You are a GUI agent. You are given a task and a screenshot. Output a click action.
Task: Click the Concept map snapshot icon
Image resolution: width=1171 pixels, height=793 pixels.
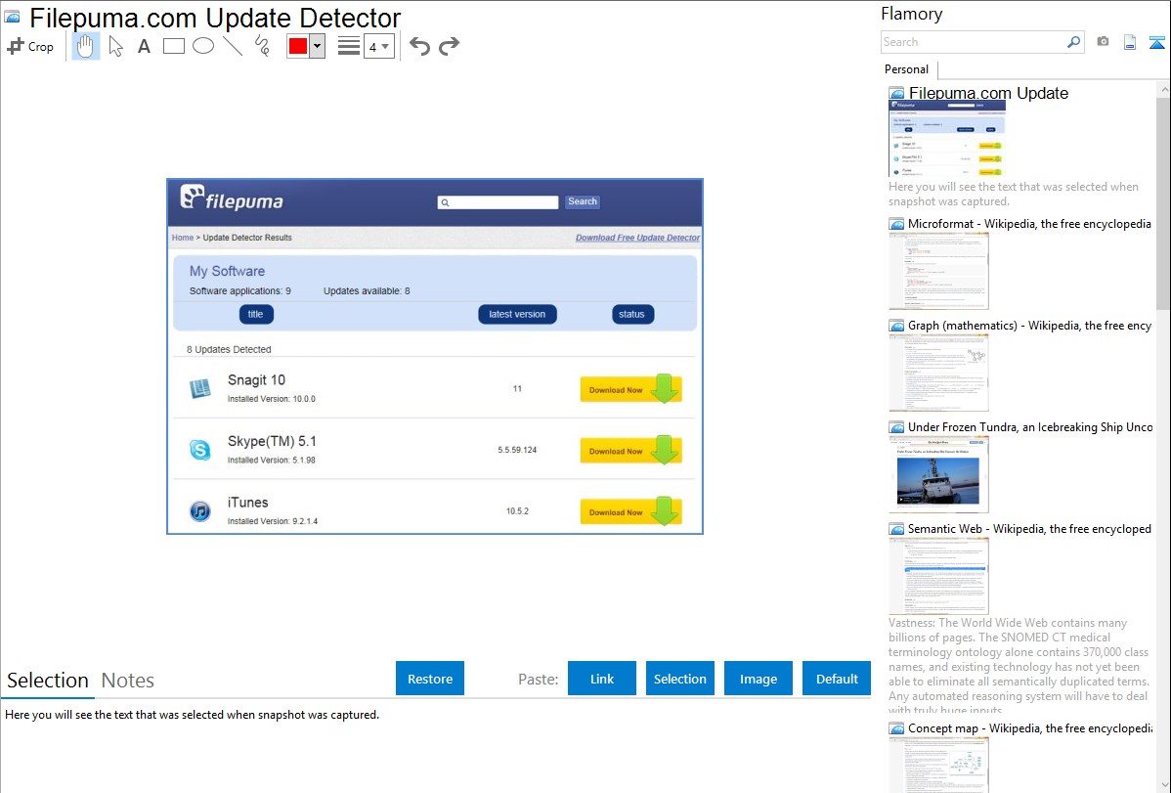(896, 728)
